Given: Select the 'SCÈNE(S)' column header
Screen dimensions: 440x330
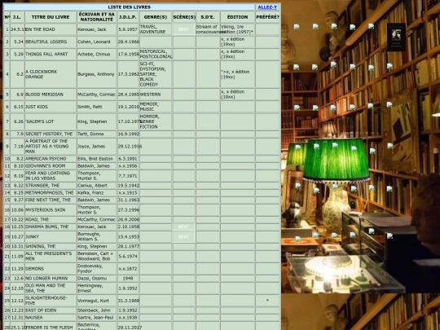Looking at the screenshot, I should coord(184,17).
